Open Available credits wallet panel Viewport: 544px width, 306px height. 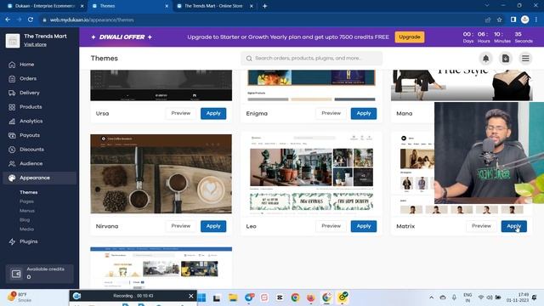(x=40, y=274)
